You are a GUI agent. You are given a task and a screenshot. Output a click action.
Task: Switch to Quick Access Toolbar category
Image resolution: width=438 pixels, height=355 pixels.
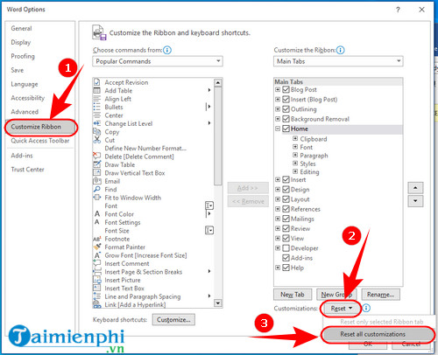coord(40,141)
